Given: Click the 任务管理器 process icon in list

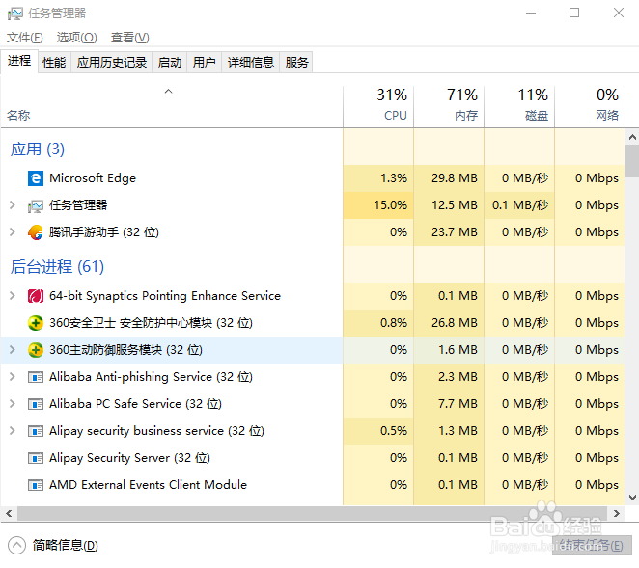Looking at the screenshot, I should coord(36,206).
